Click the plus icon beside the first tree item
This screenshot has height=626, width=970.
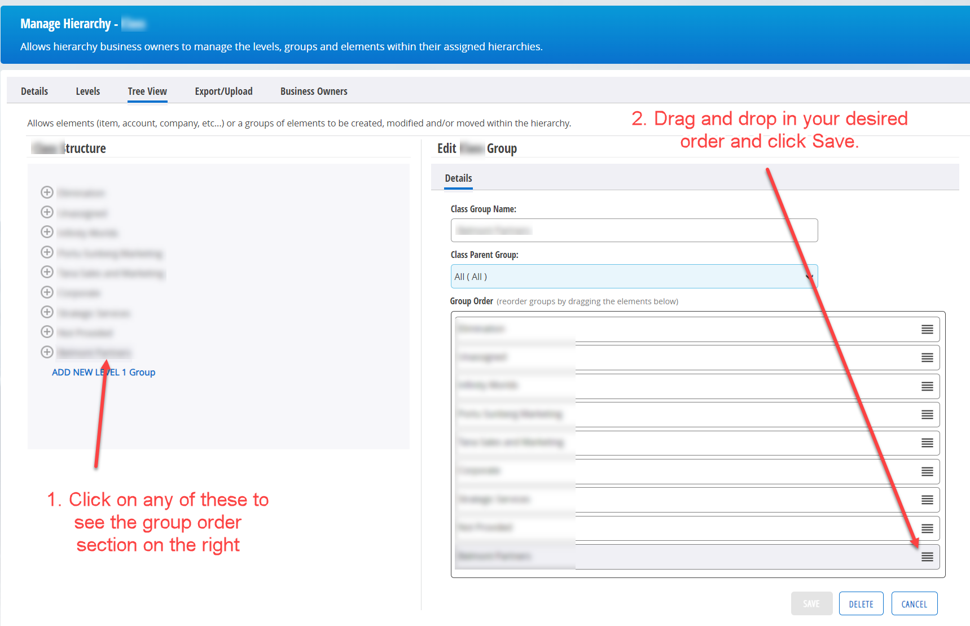pyautogui.click(x=47, y=192)
